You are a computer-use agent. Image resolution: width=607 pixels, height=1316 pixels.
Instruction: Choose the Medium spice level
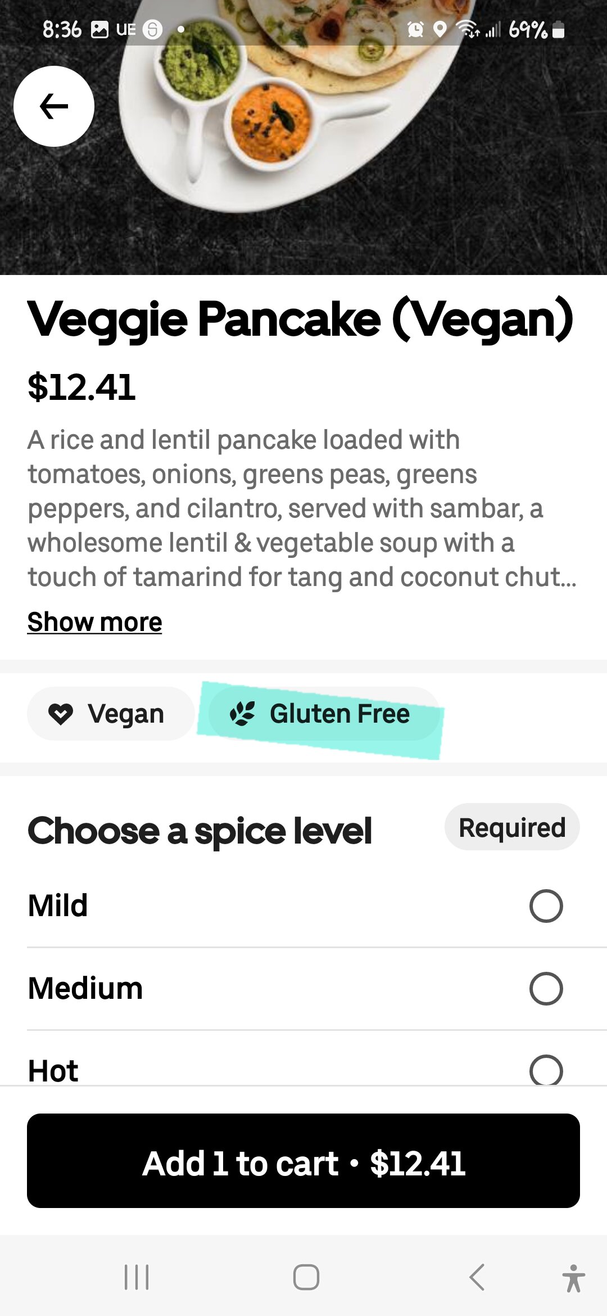click(x=546, y=989)
